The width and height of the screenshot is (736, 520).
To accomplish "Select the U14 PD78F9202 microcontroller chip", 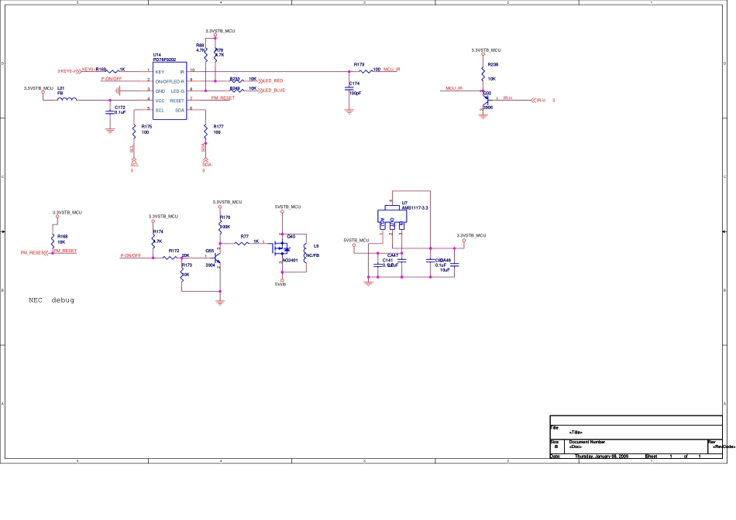I will click(169, 91).
